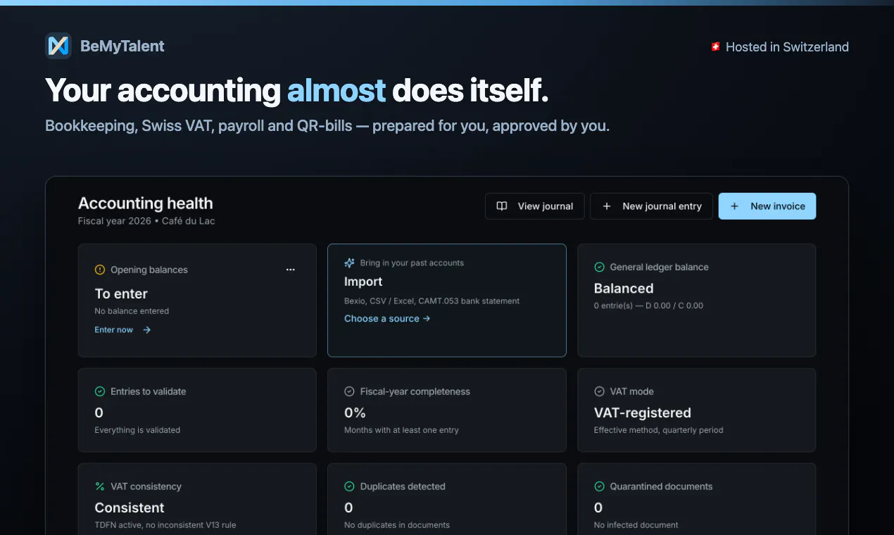Click the No duplicates in documents text

click(397, 525)
